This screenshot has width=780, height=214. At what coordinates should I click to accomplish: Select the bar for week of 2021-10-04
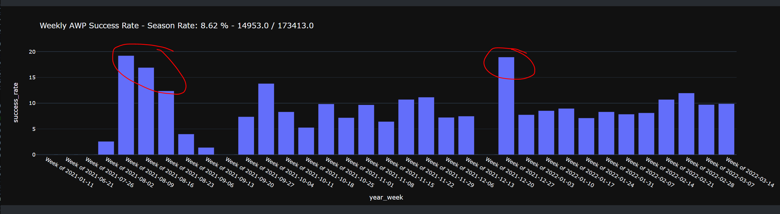pos(266,119)
